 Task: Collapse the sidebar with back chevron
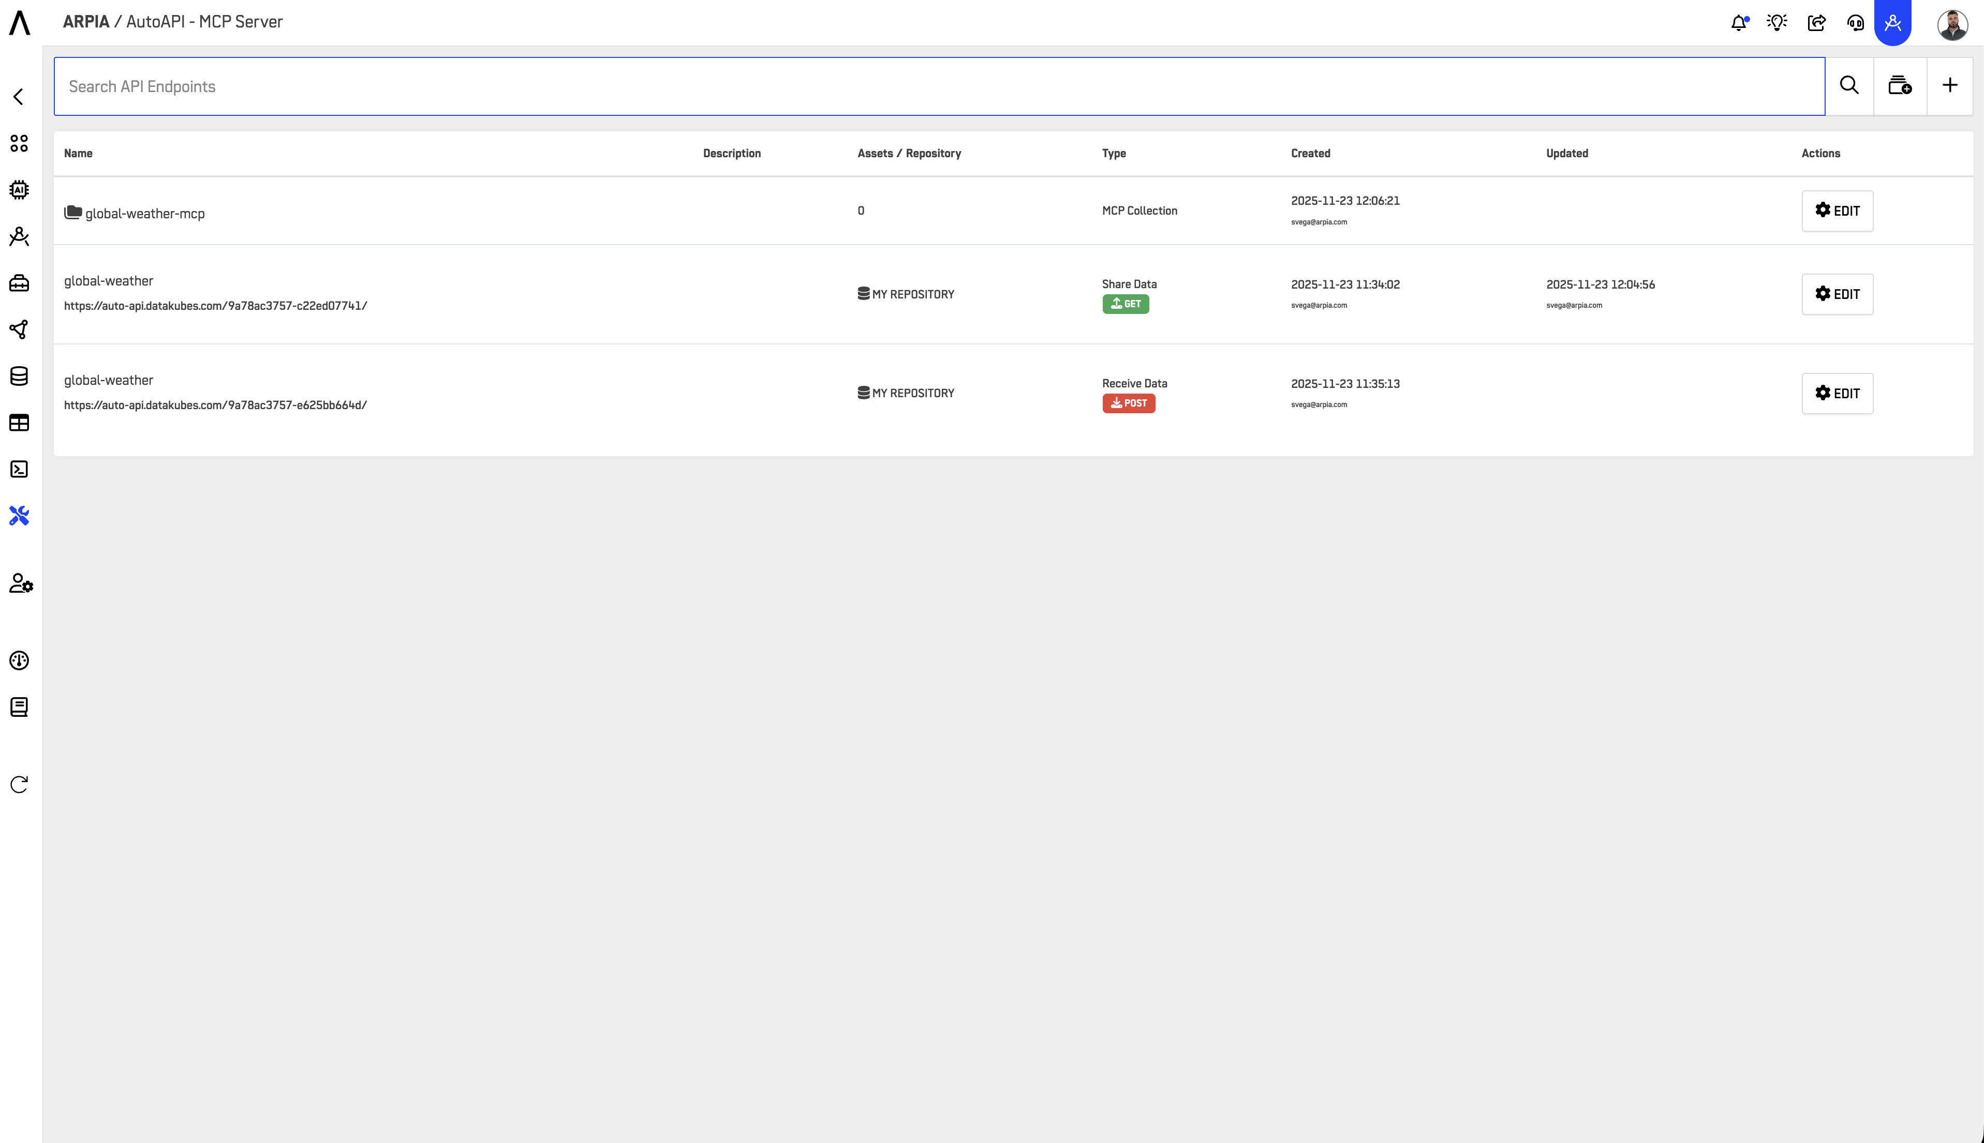[18, 96]
